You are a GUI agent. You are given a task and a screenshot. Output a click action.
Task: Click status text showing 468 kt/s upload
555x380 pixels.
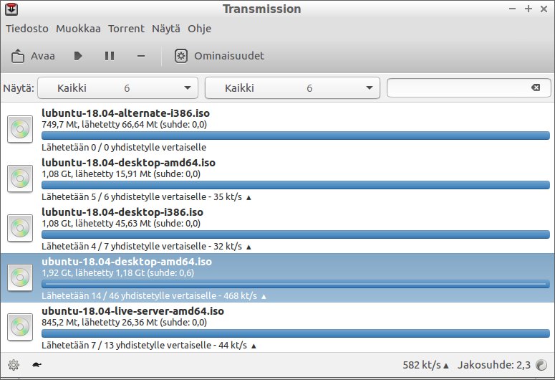154,296
